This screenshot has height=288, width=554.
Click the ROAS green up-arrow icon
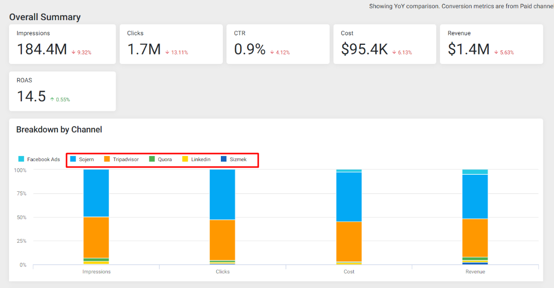click(52, 100)
